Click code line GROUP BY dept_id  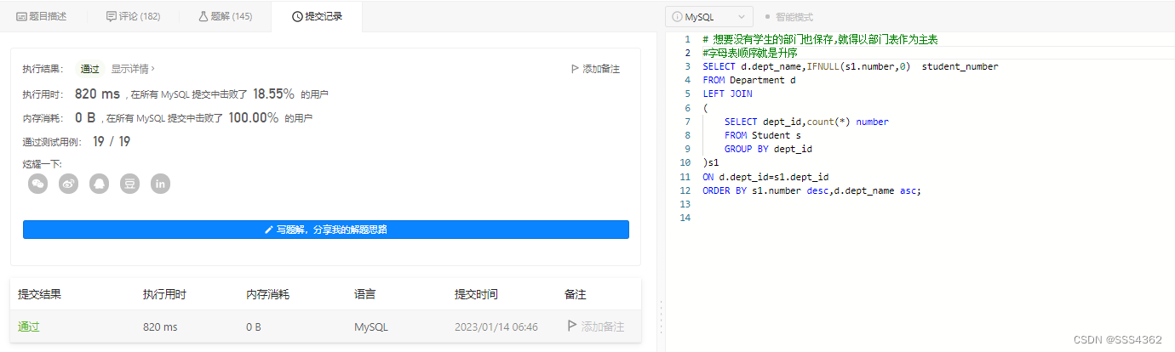pyautogui.click(x=768, y=149)
